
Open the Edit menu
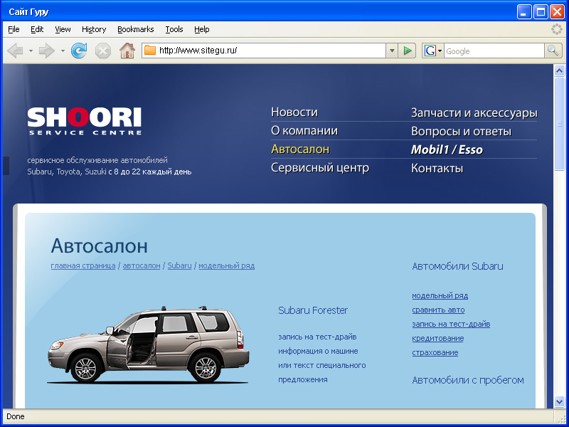37,29
